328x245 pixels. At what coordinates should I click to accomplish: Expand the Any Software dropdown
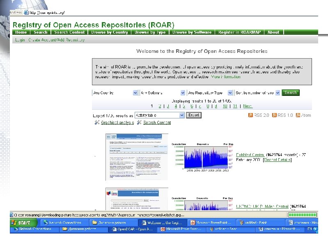183,93
